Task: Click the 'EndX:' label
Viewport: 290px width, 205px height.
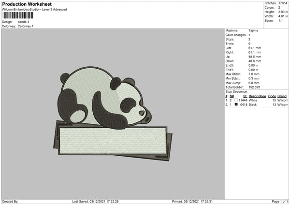Action: click(x=230, y=65)
